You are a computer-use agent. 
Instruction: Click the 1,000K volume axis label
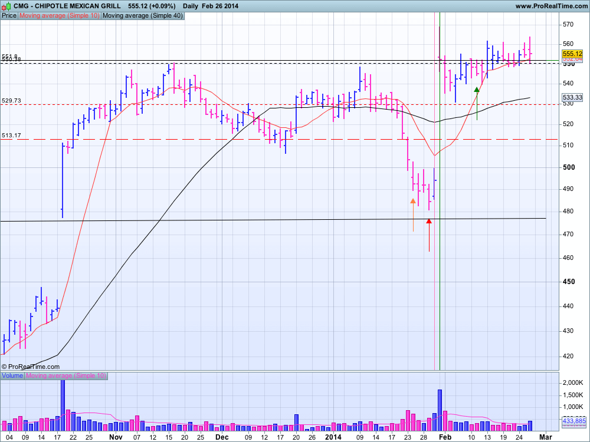pyautogui.click(x=573, y=407)
